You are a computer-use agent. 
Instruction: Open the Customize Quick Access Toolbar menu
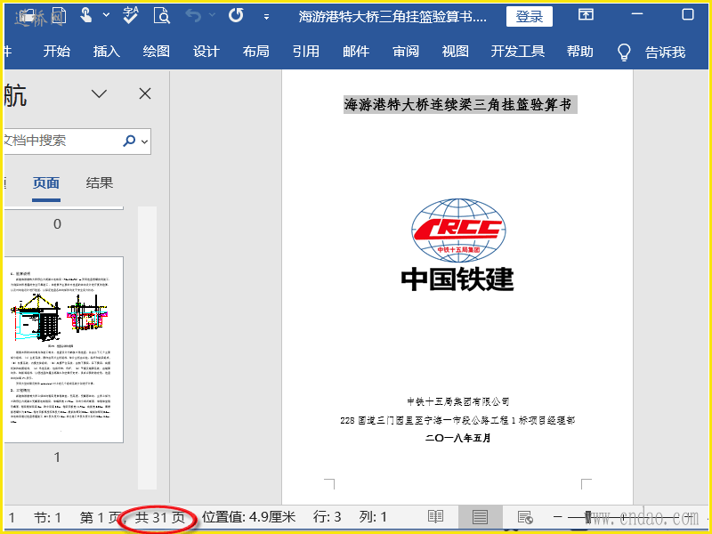(266, 17)
